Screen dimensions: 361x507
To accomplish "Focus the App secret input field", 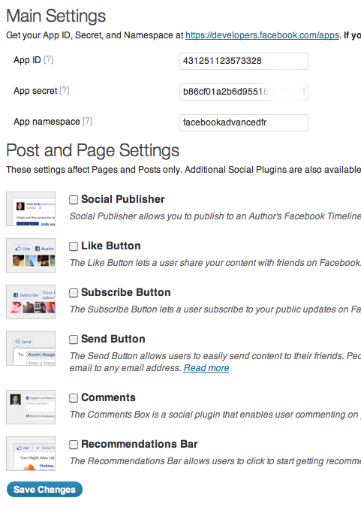I will tap(244, 92).
